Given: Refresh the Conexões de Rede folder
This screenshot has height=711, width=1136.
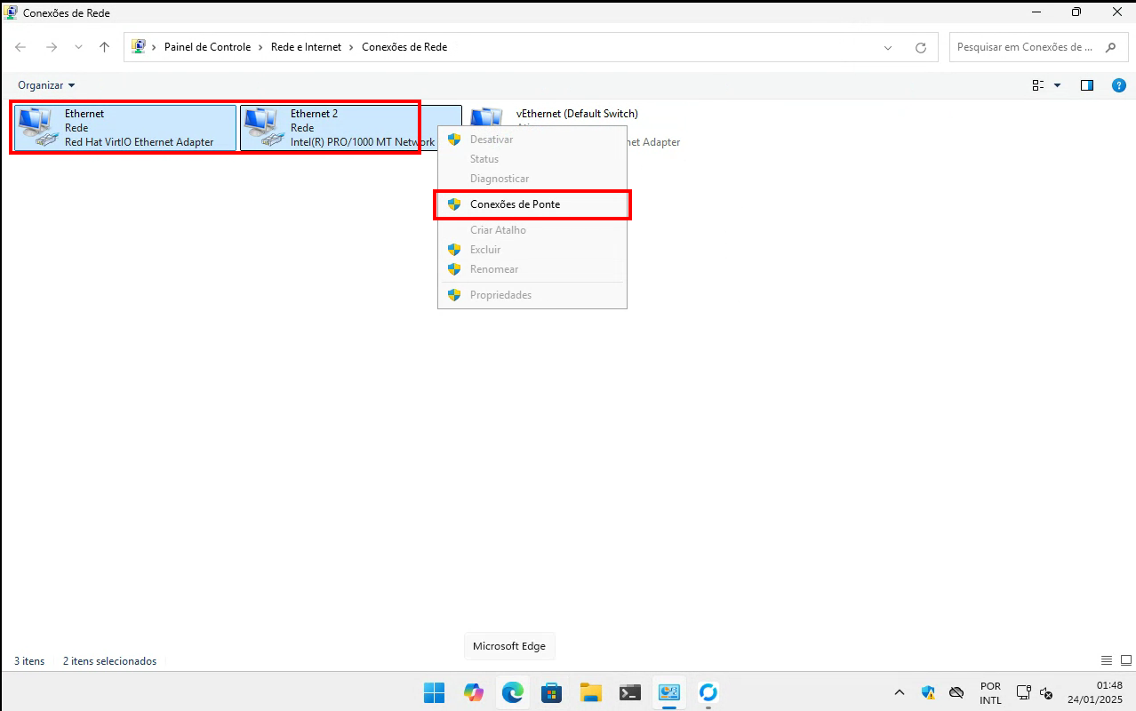Looking at the screenshot, I should pyautogui.click(x=921, y=47).
